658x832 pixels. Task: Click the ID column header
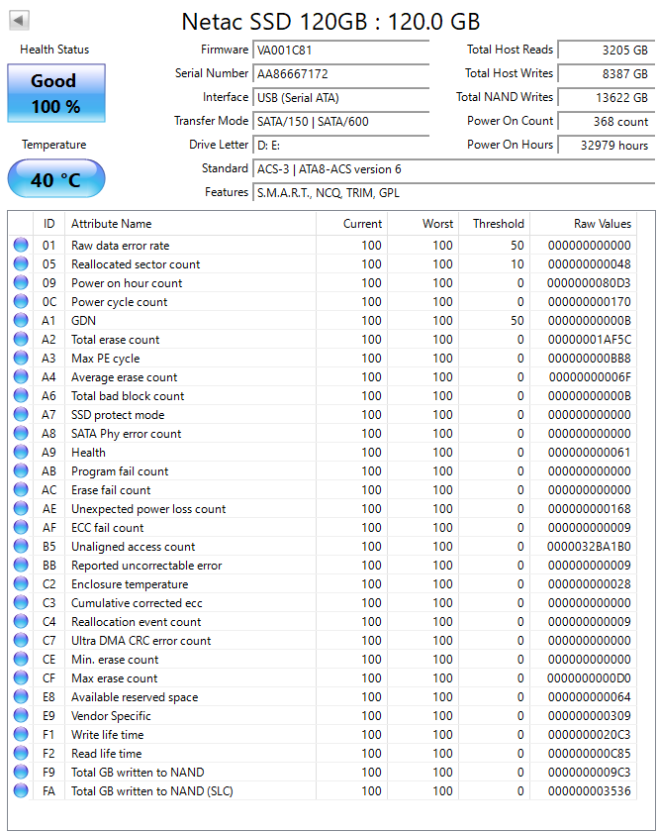point(48,224)
